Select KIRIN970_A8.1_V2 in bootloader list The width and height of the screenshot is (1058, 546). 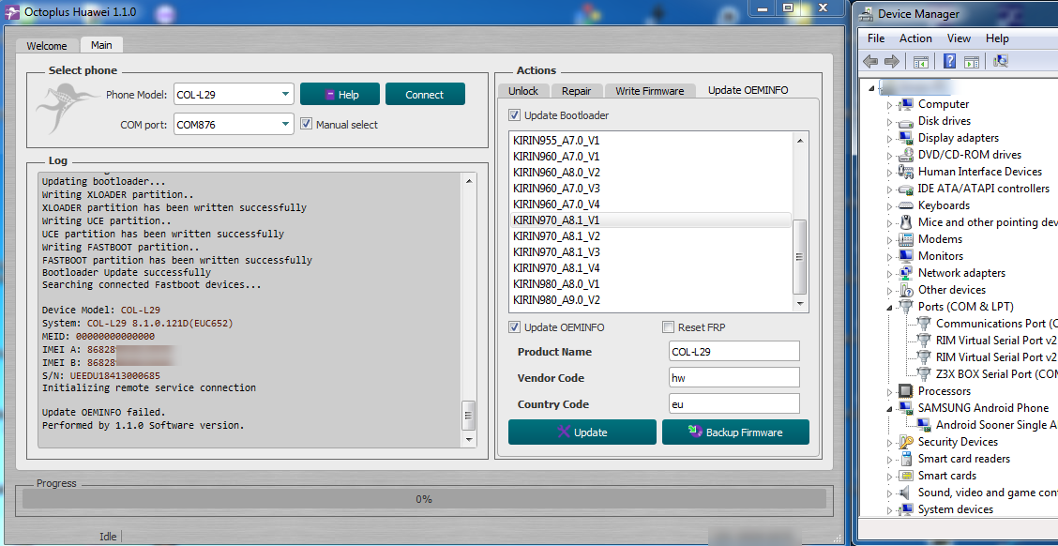[x=651, y=236]
